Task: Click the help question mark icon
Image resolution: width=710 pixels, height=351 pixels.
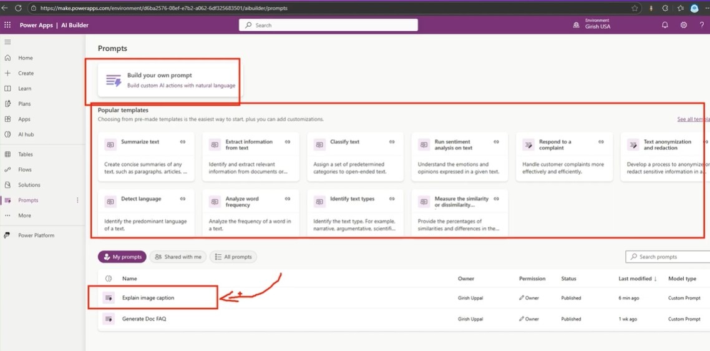Action: pos(702,26)
